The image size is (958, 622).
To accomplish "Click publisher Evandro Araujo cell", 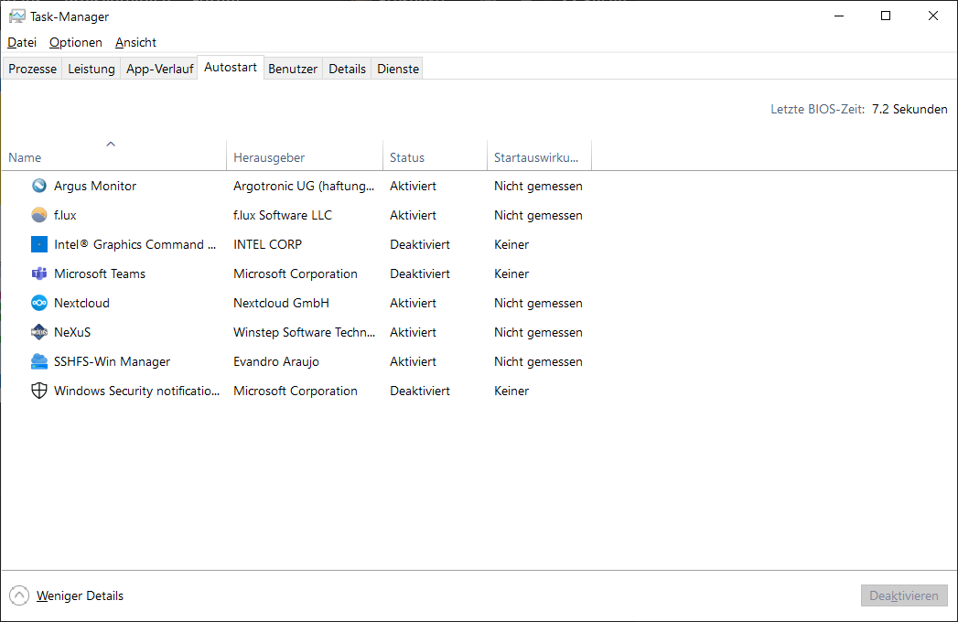I will click(276, 361).
